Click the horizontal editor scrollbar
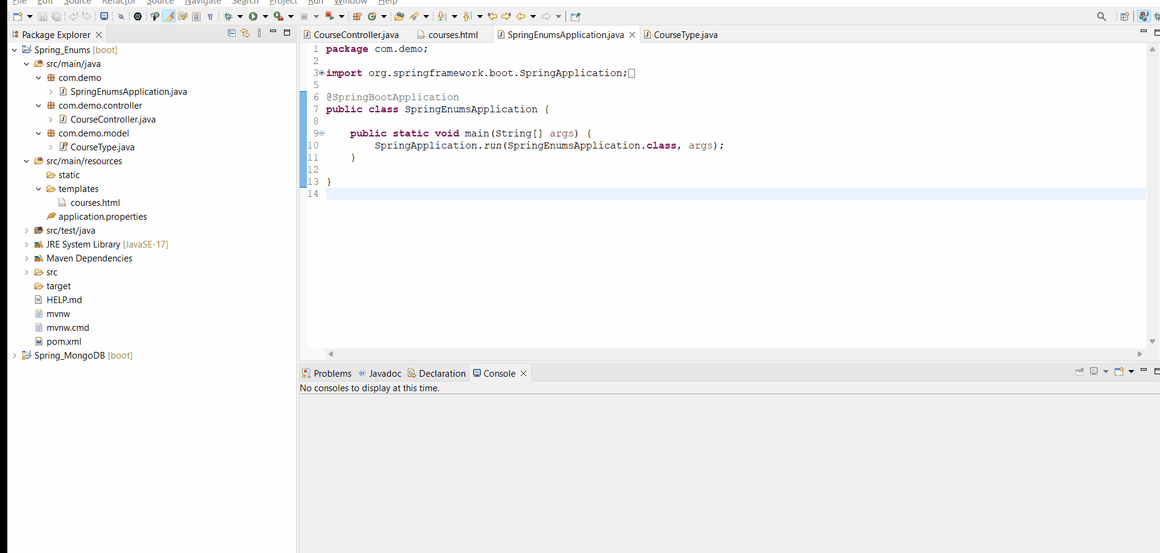 (x=725, y=354)
